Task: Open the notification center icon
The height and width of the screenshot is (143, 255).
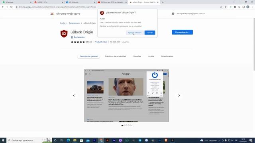Action: [x=251, y=140]
